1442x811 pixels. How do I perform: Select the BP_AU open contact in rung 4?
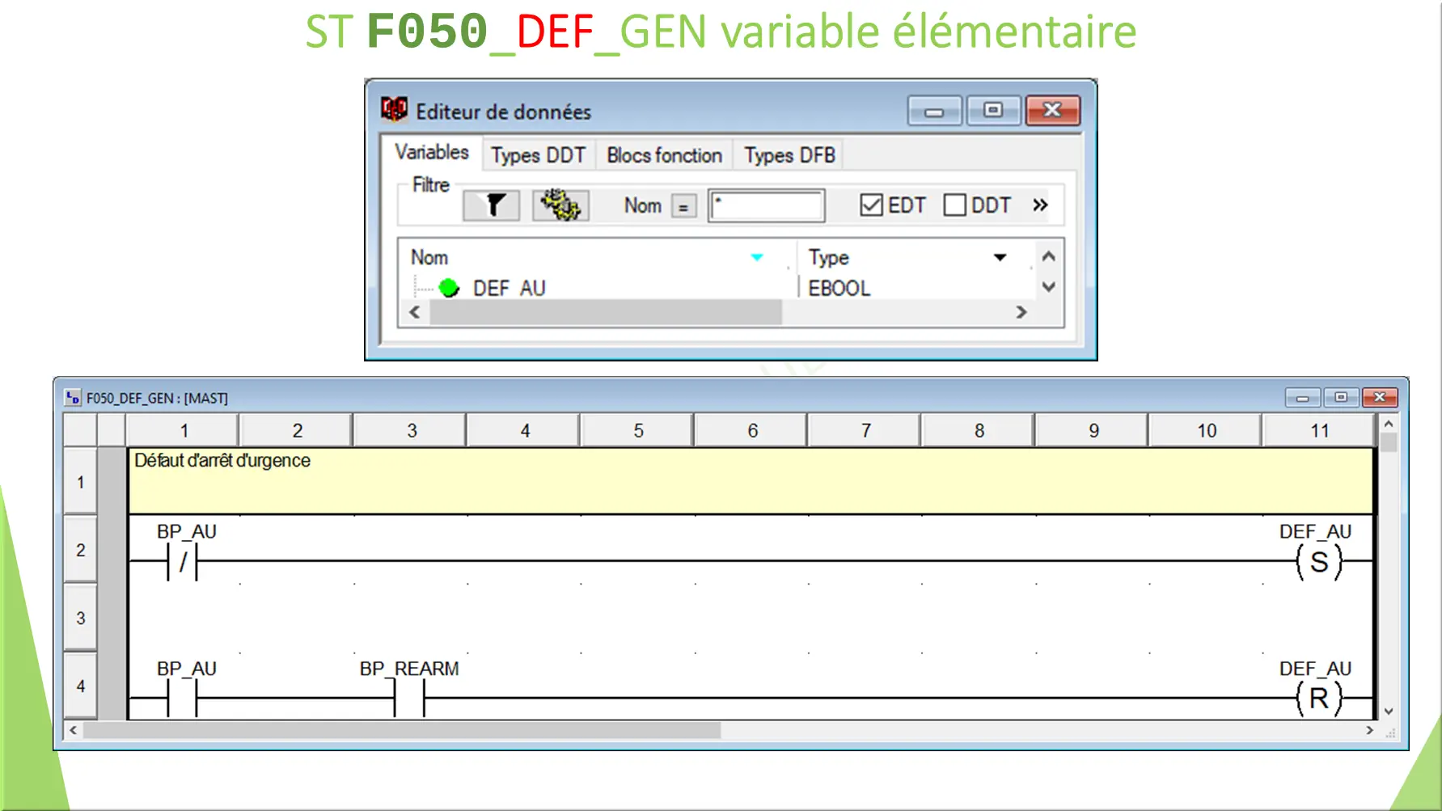[181, 698]
